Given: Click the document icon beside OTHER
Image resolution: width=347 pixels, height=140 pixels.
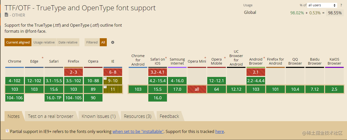Looking at the screenshot, I should (6, 15).
